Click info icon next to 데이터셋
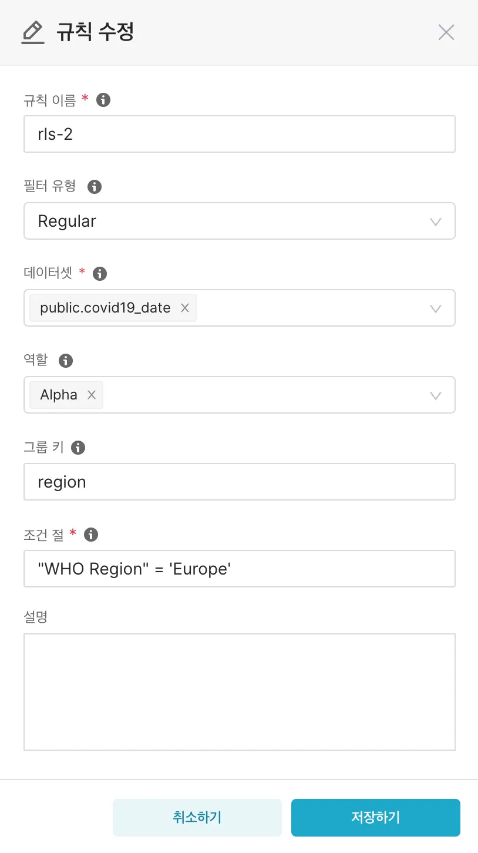Image resolution: width=478 pixels, height=853 pixels. 100,273
